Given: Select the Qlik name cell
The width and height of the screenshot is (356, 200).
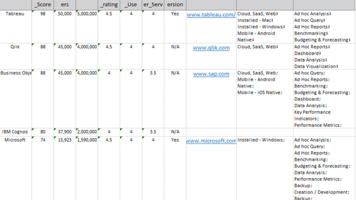Looking at the screenshot, I should (15, 56).
